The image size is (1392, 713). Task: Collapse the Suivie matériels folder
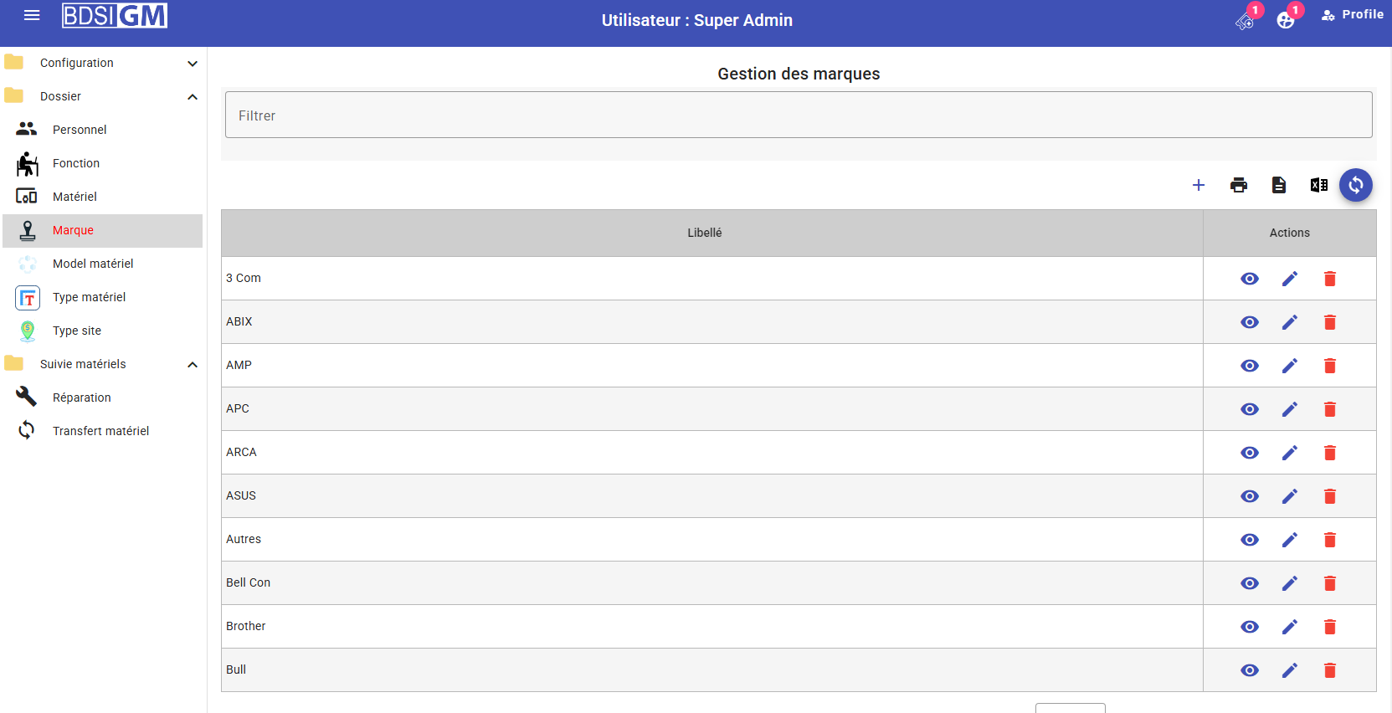point(102,364)
